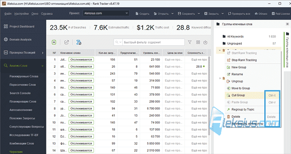Click the blue keyword refresh icon
This screenshot has width=291, height=154.
79,42
